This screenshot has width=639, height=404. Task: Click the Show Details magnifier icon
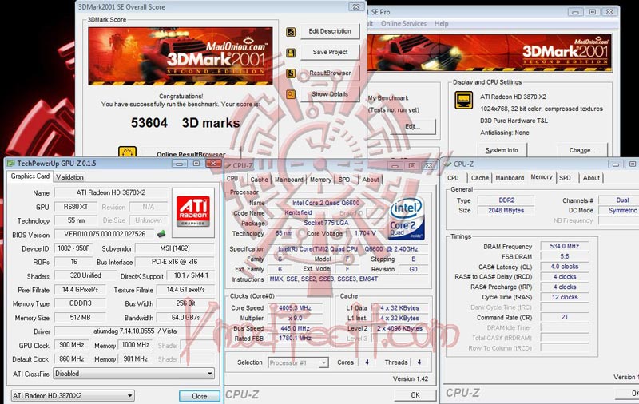(291, 94)
